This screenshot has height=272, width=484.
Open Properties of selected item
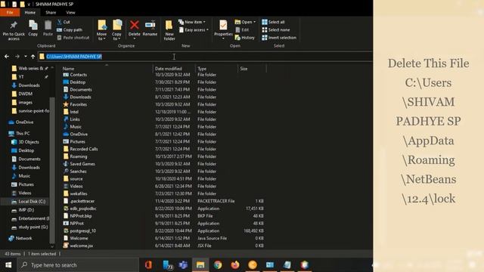pos(223,29)
